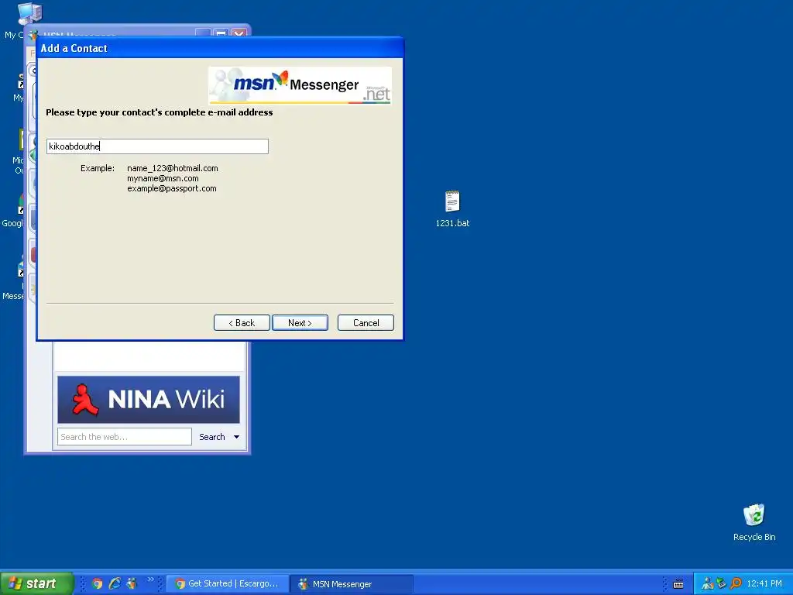The image size is (793, 595).
Task: Click the contact e-mail address input field
Action: [x=157, y=146]
